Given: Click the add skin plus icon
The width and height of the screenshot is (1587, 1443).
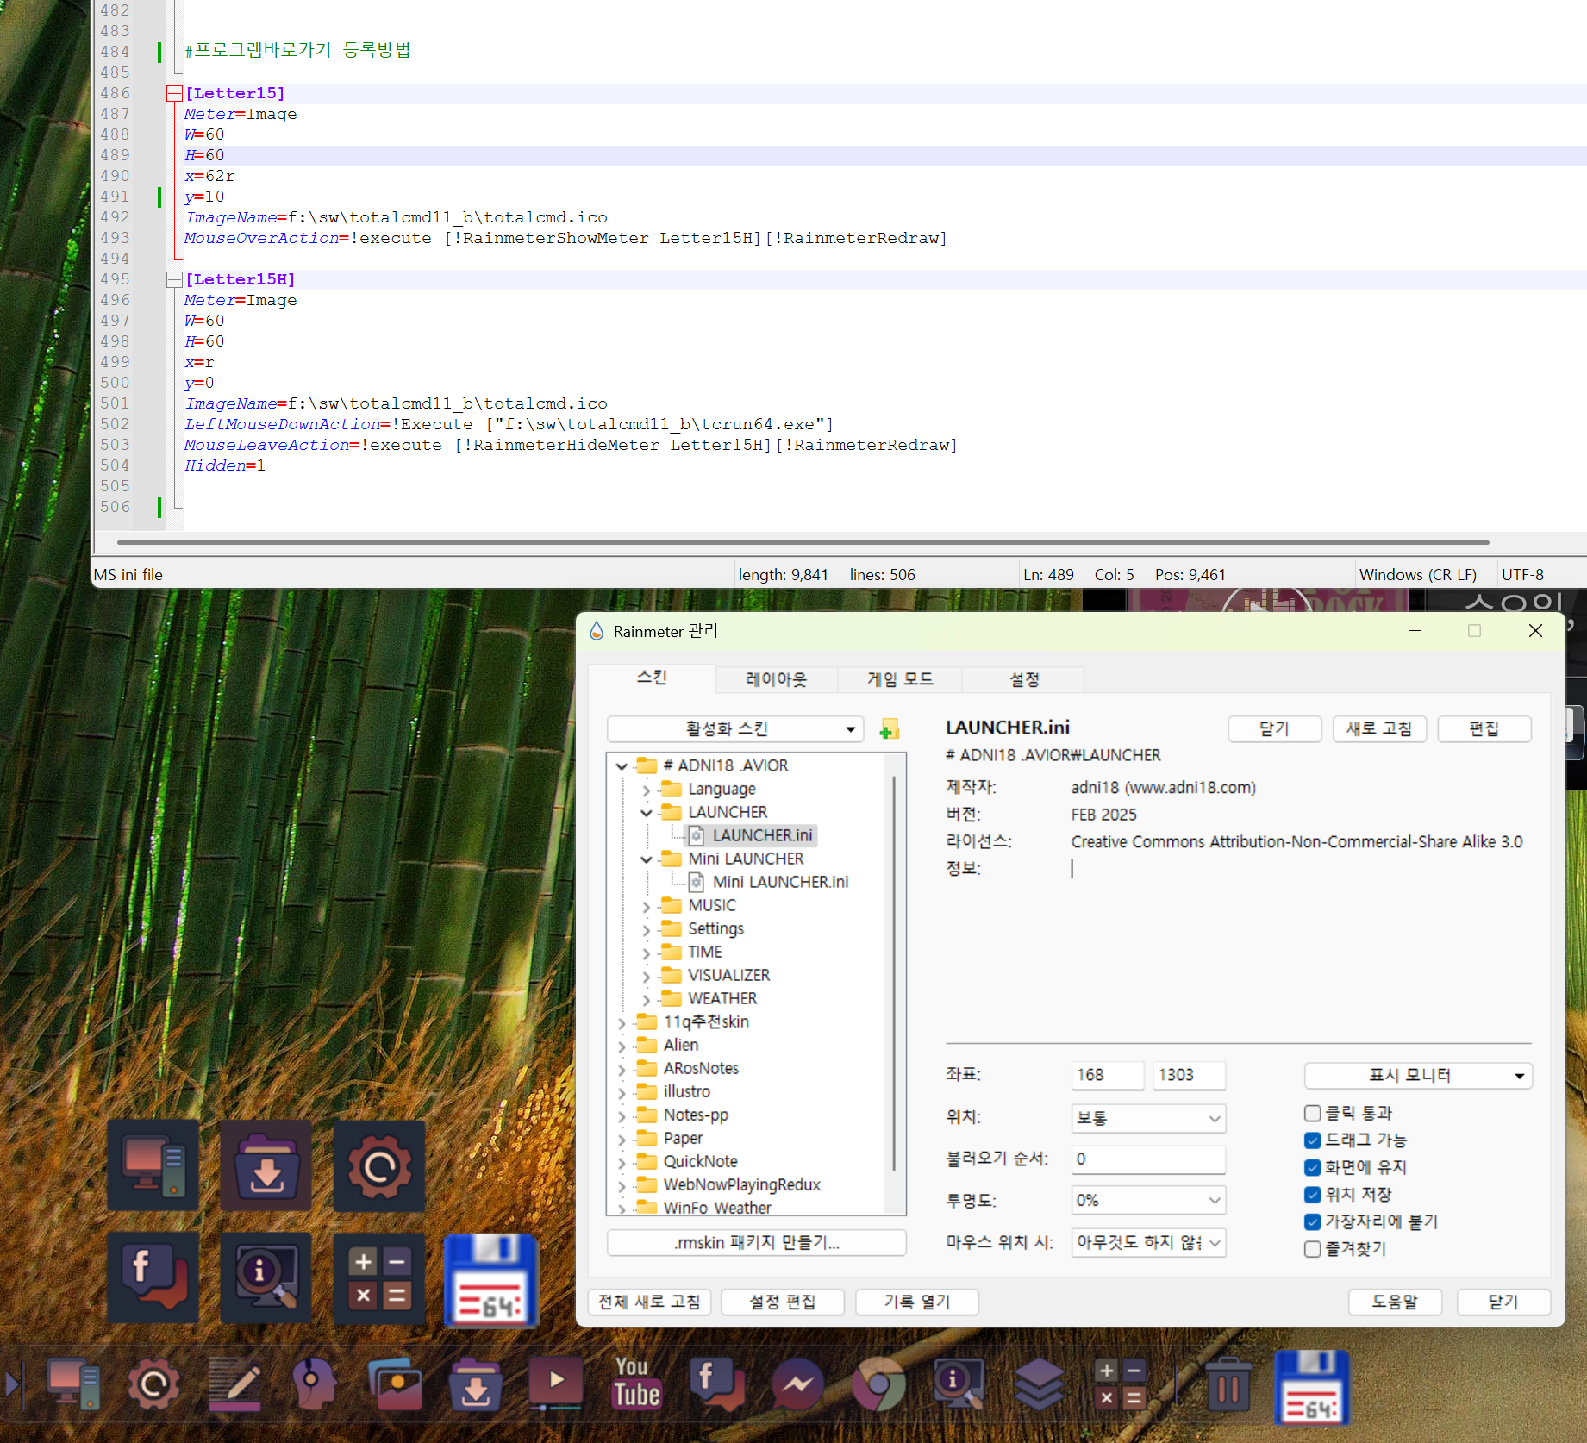Looking at the screenshot, I should coord(889,729).
